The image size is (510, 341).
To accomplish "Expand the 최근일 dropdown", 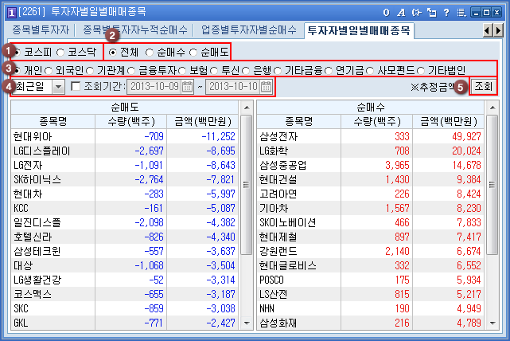I will 59,86.
